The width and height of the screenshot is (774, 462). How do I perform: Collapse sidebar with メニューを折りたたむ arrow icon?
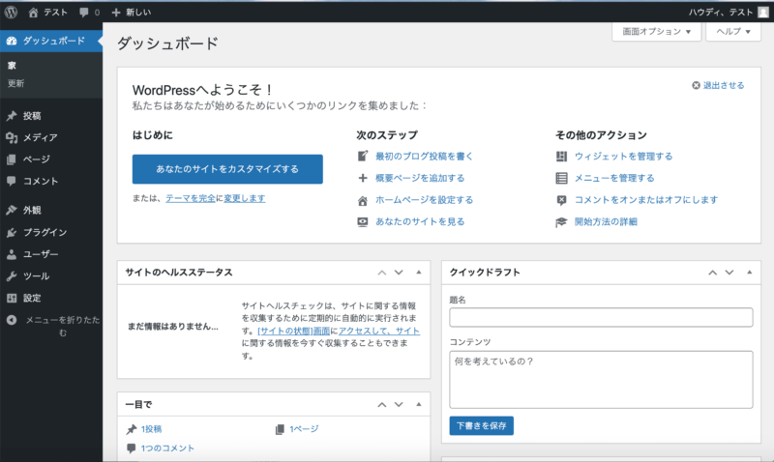pos(12,320)
